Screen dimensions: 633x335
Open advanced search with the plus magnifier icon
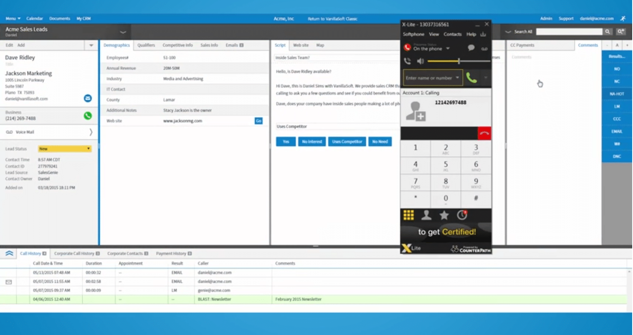pyautogui.click(x=620, y=32)
